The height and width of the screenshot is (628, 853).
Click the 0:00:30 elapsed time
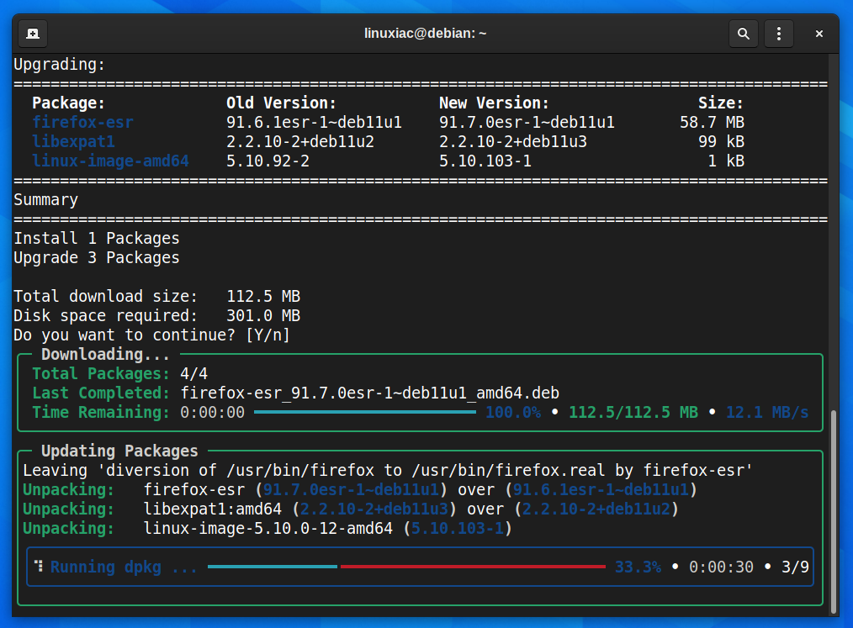pyautogui.click(x=722, y=567)
